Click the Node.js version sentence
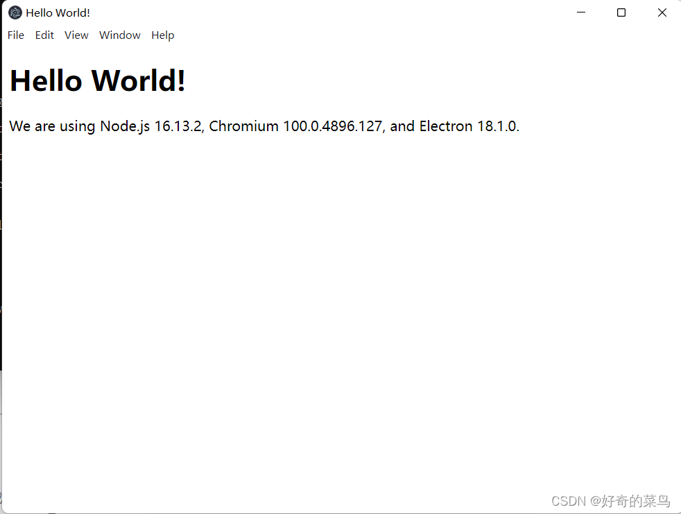The height and width of the screenshot is (514, 681). click(x=264, y=126)
